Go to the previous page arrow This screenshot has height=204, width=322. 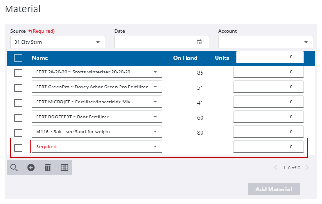point(275,168)
